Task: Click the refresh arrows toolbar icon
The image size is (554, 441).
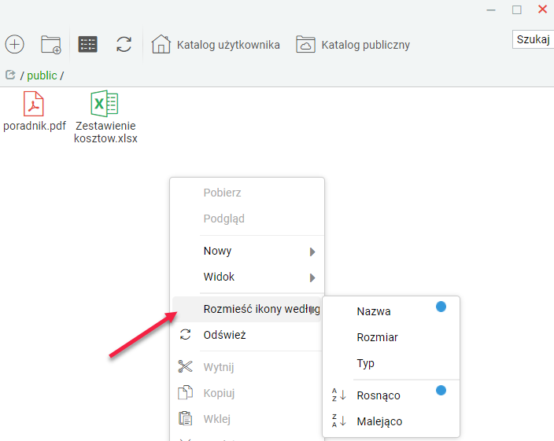Action: click(124, 45)
